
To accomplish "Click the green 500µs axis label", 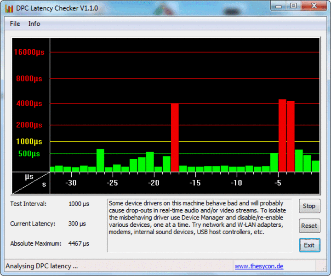I will (29, 154).
